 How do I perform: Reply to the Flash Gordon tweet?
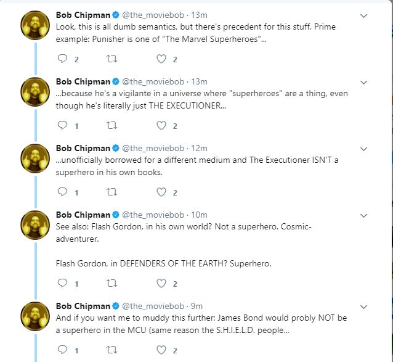pos(62,283)
